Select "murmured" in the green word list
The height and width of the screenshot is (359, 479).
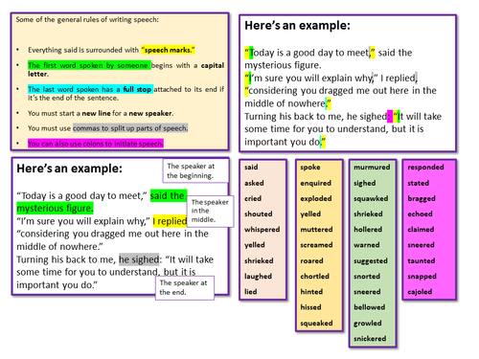tap(372, 168)
